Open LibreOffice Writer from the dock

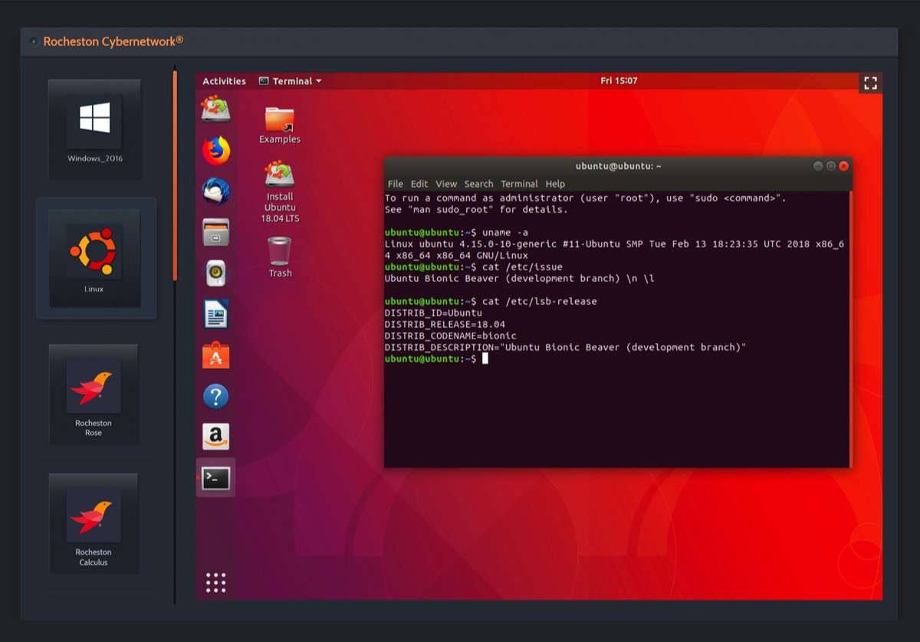point(216,314)
